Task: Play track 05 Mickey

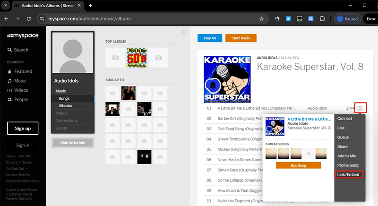Action: pyautogui.click(x=240, y=149)
